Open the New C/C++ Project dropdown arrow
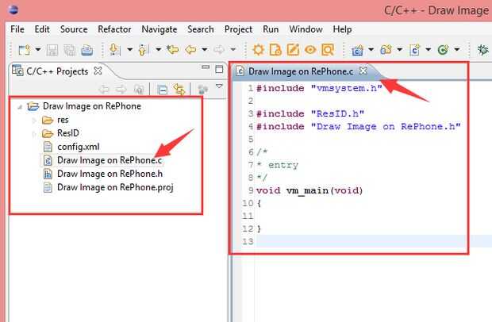 point(371,49)
